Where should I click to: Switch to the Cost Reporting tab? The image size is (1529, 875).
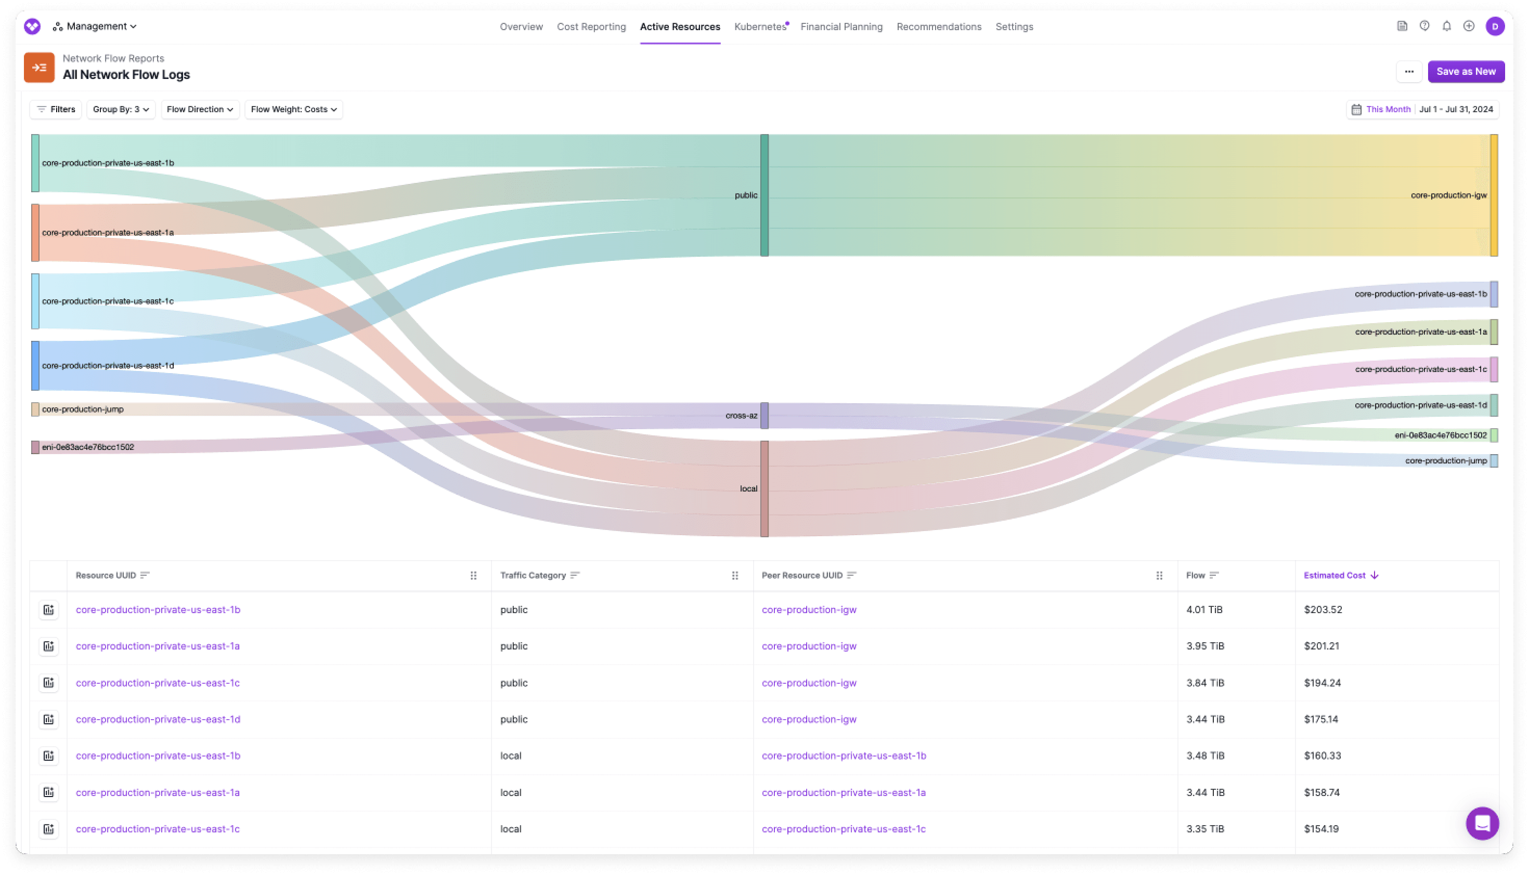click(591, 26)
